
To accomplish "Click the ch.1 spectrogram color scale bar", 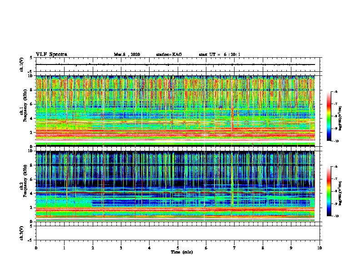I will 329,116.
